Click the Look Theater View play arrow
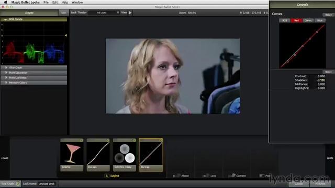Image resolution: width=335 pixels, height=188 pixels. [x=130, y=13]
